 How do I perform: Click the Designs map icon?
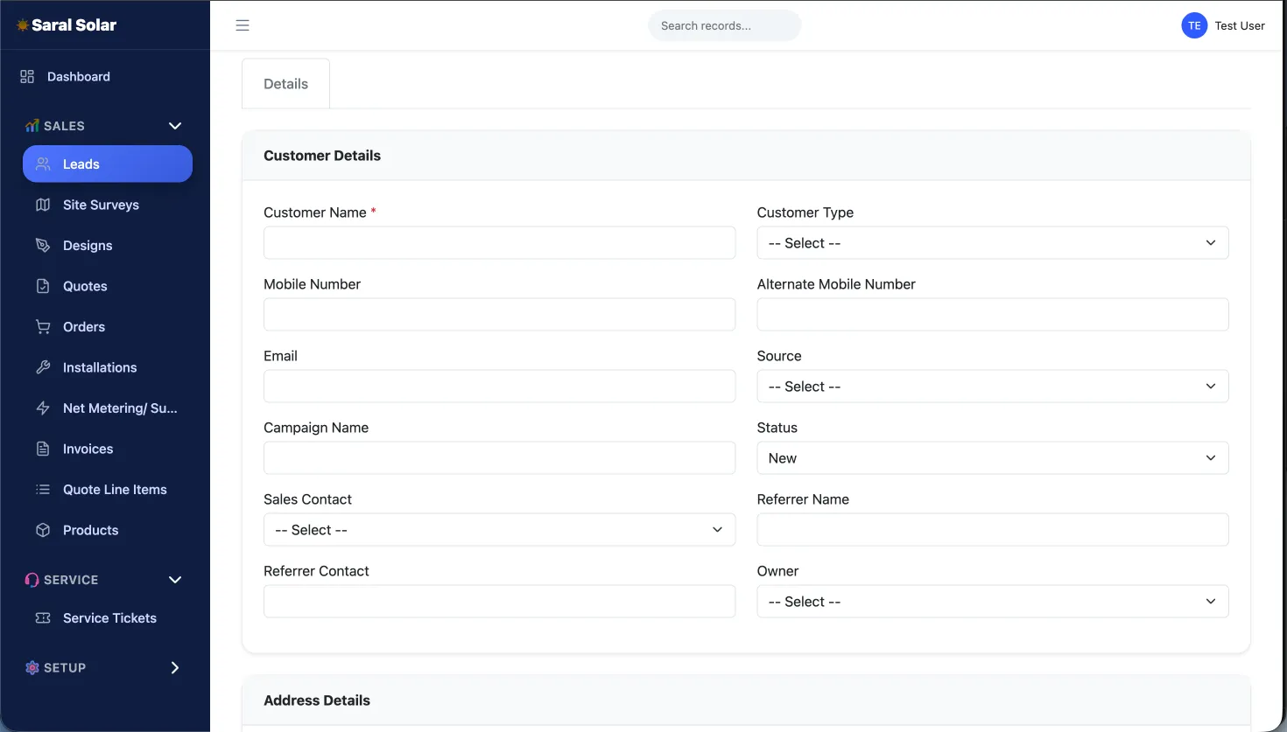click(x=42, y=246)
